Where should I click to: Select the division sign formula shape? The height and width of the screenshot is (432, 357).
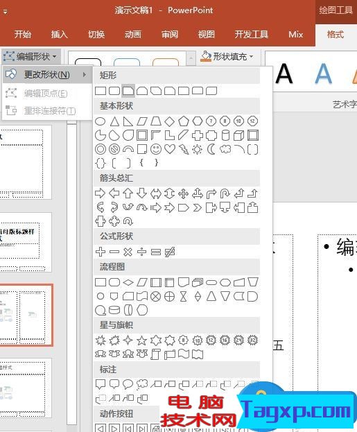[142, 252]
